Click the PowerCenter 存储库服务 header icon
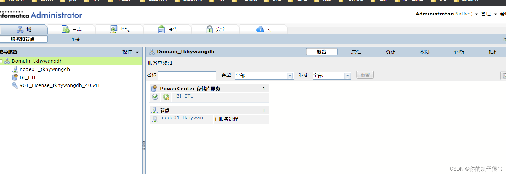 click(154, 89)
